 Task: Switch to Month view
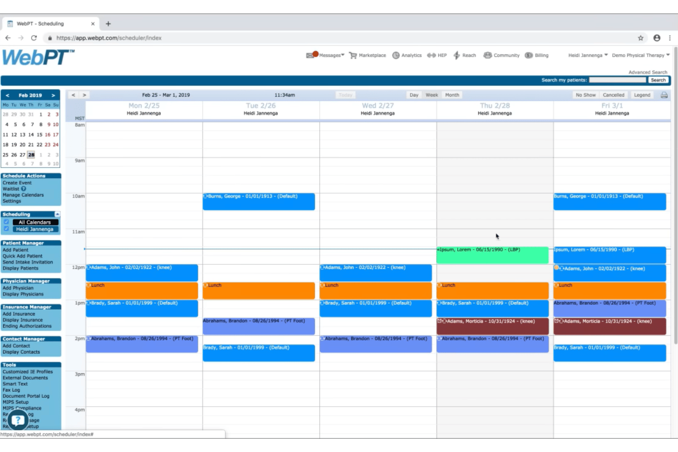coord(452,95)
